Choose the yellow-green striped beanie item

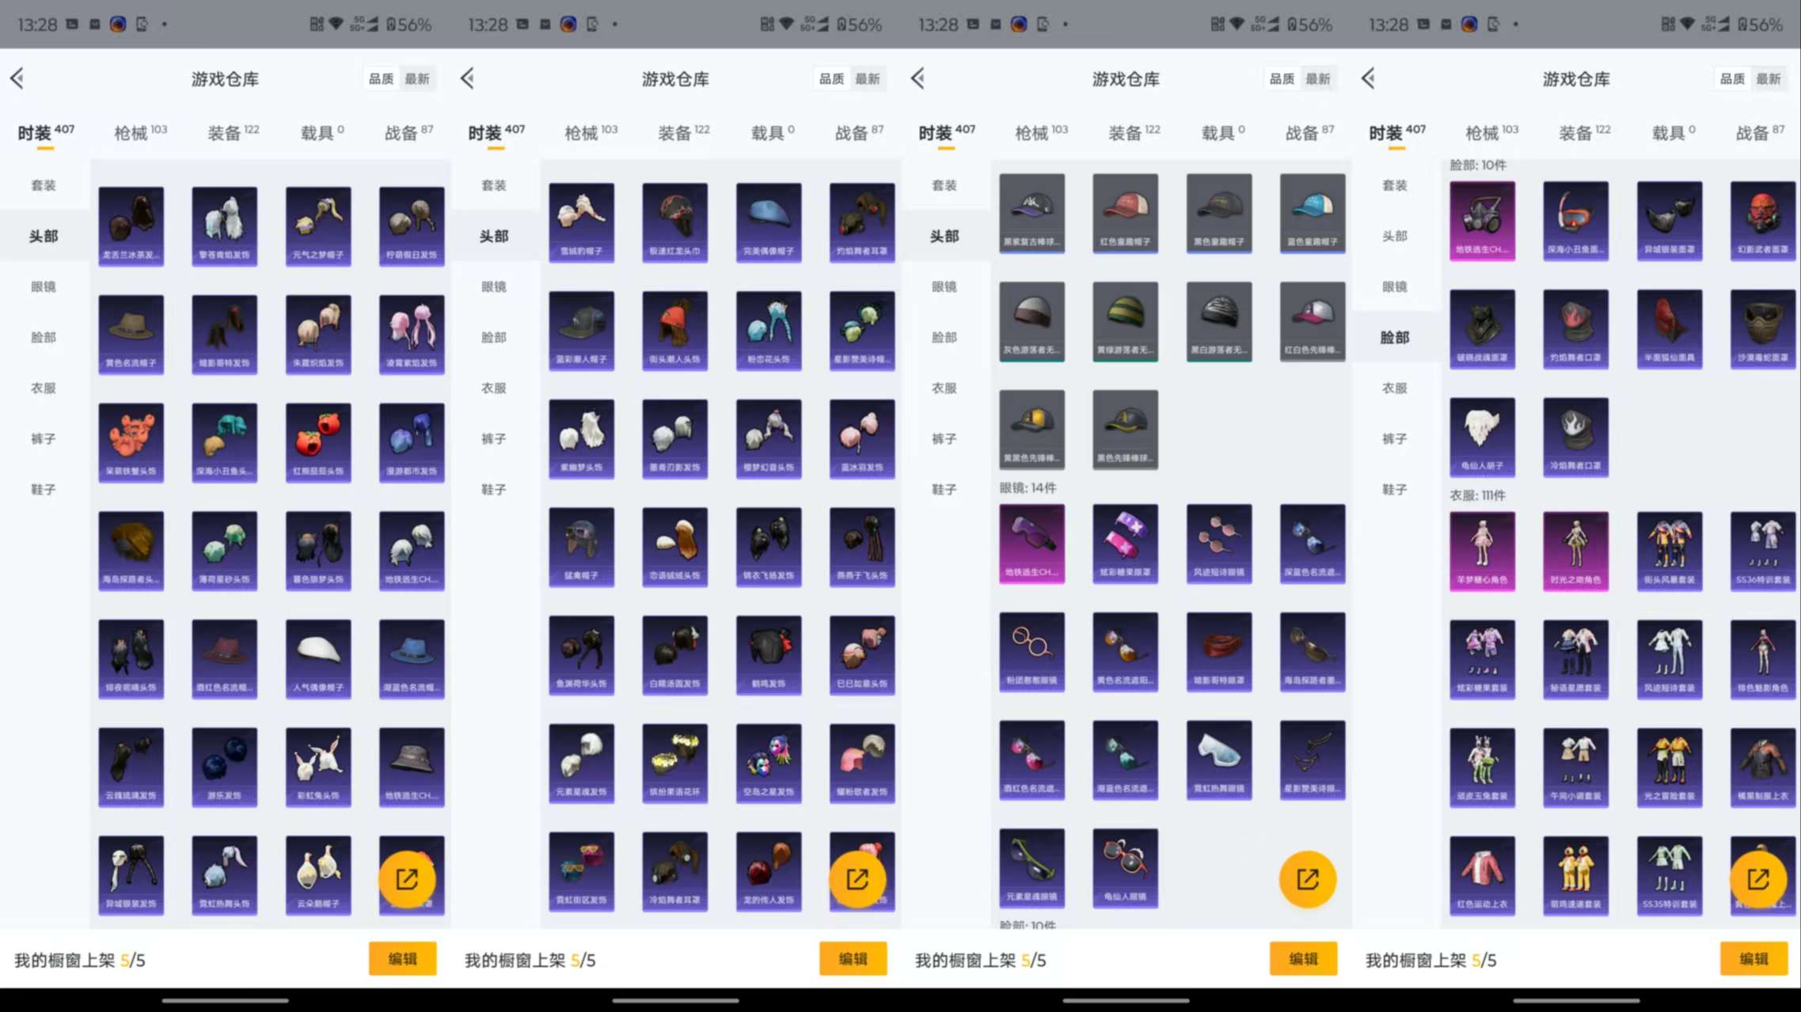[1125, 320]
